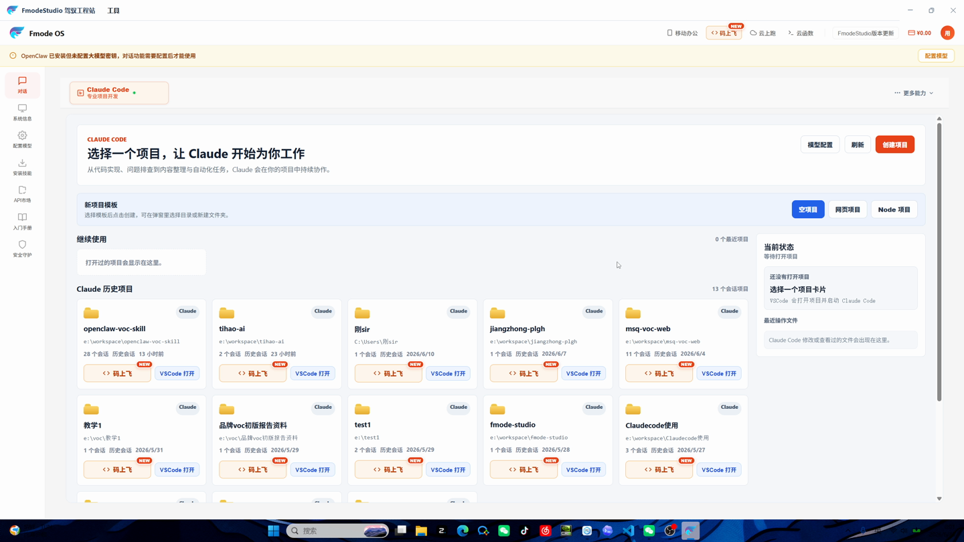Click VSCode 打开 for Claudecode使用
964x542 pixels.
click(719, 470)
